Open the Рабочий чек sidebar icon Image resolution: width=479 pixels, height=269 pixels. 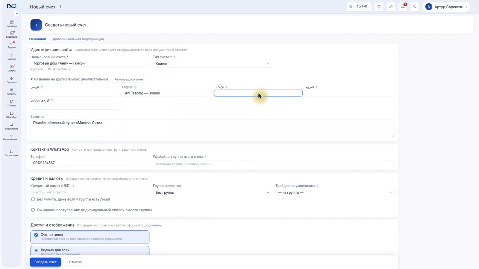[x=12, y=137]
